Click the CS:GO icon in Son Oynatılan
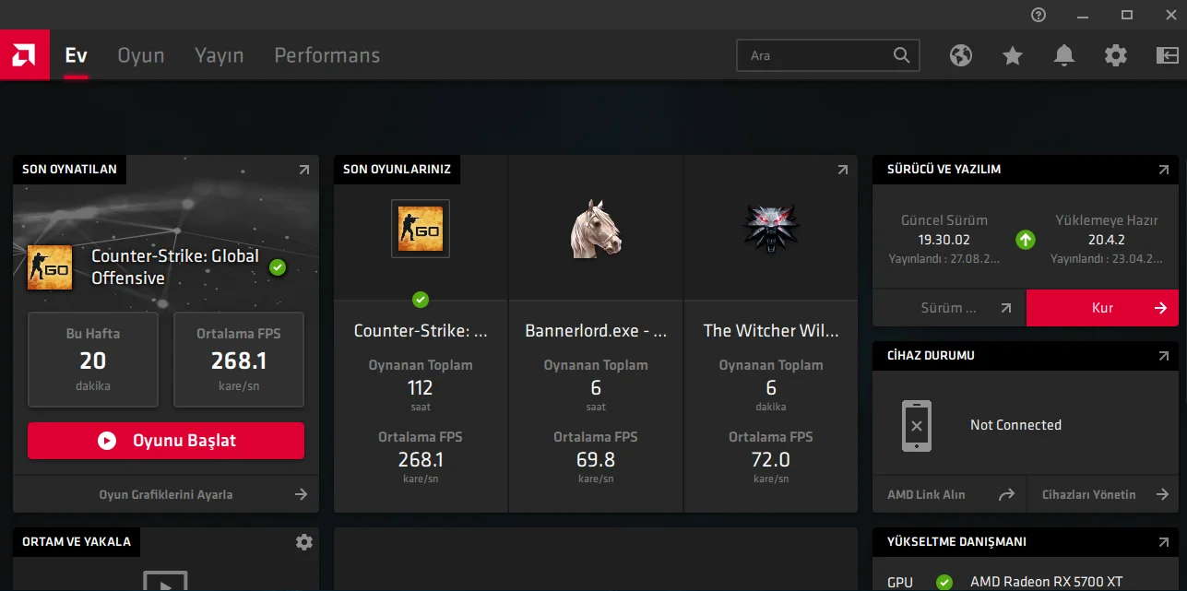 [x=50, y=267]
